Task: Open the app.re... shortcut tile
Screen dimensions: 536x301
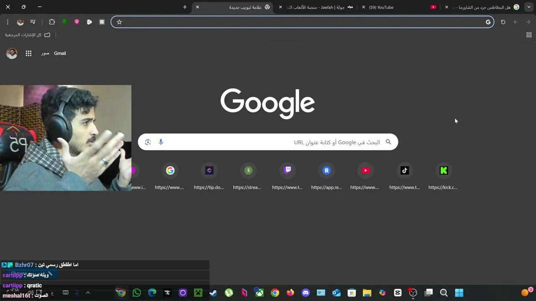Action: click(x=327, y=177)
